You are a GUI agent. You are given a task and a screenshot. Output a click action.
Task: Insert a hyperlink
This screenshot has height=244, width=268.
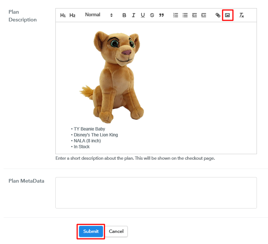coord(218,15)
